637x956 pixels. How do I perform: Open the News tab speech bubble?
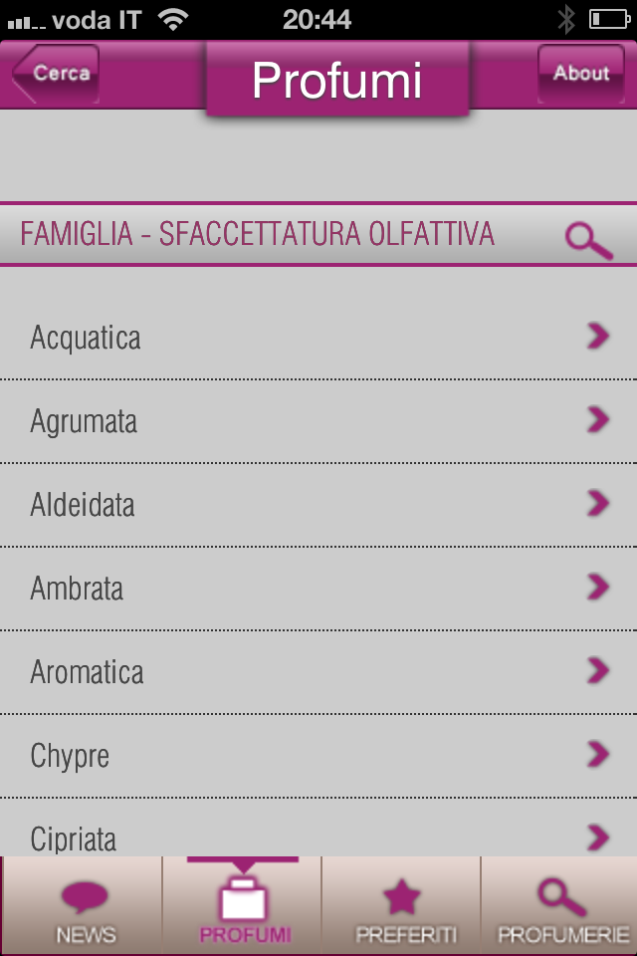pos(85,899)
